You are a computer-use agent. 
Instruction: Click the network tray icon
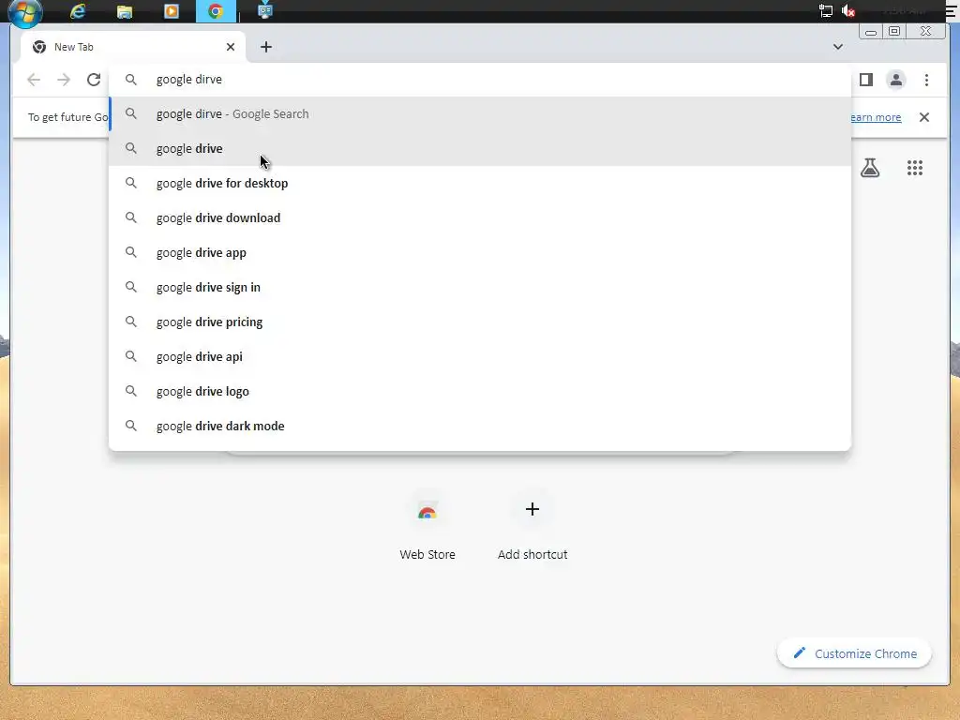click(825, 11)
